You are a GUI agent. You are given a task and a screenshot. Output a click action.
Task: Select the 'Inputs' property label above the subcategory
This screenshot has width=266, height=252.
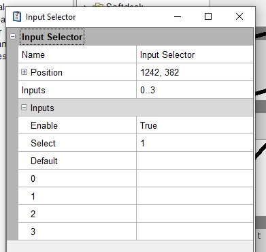pyautogui.click(x=33, y=91)
